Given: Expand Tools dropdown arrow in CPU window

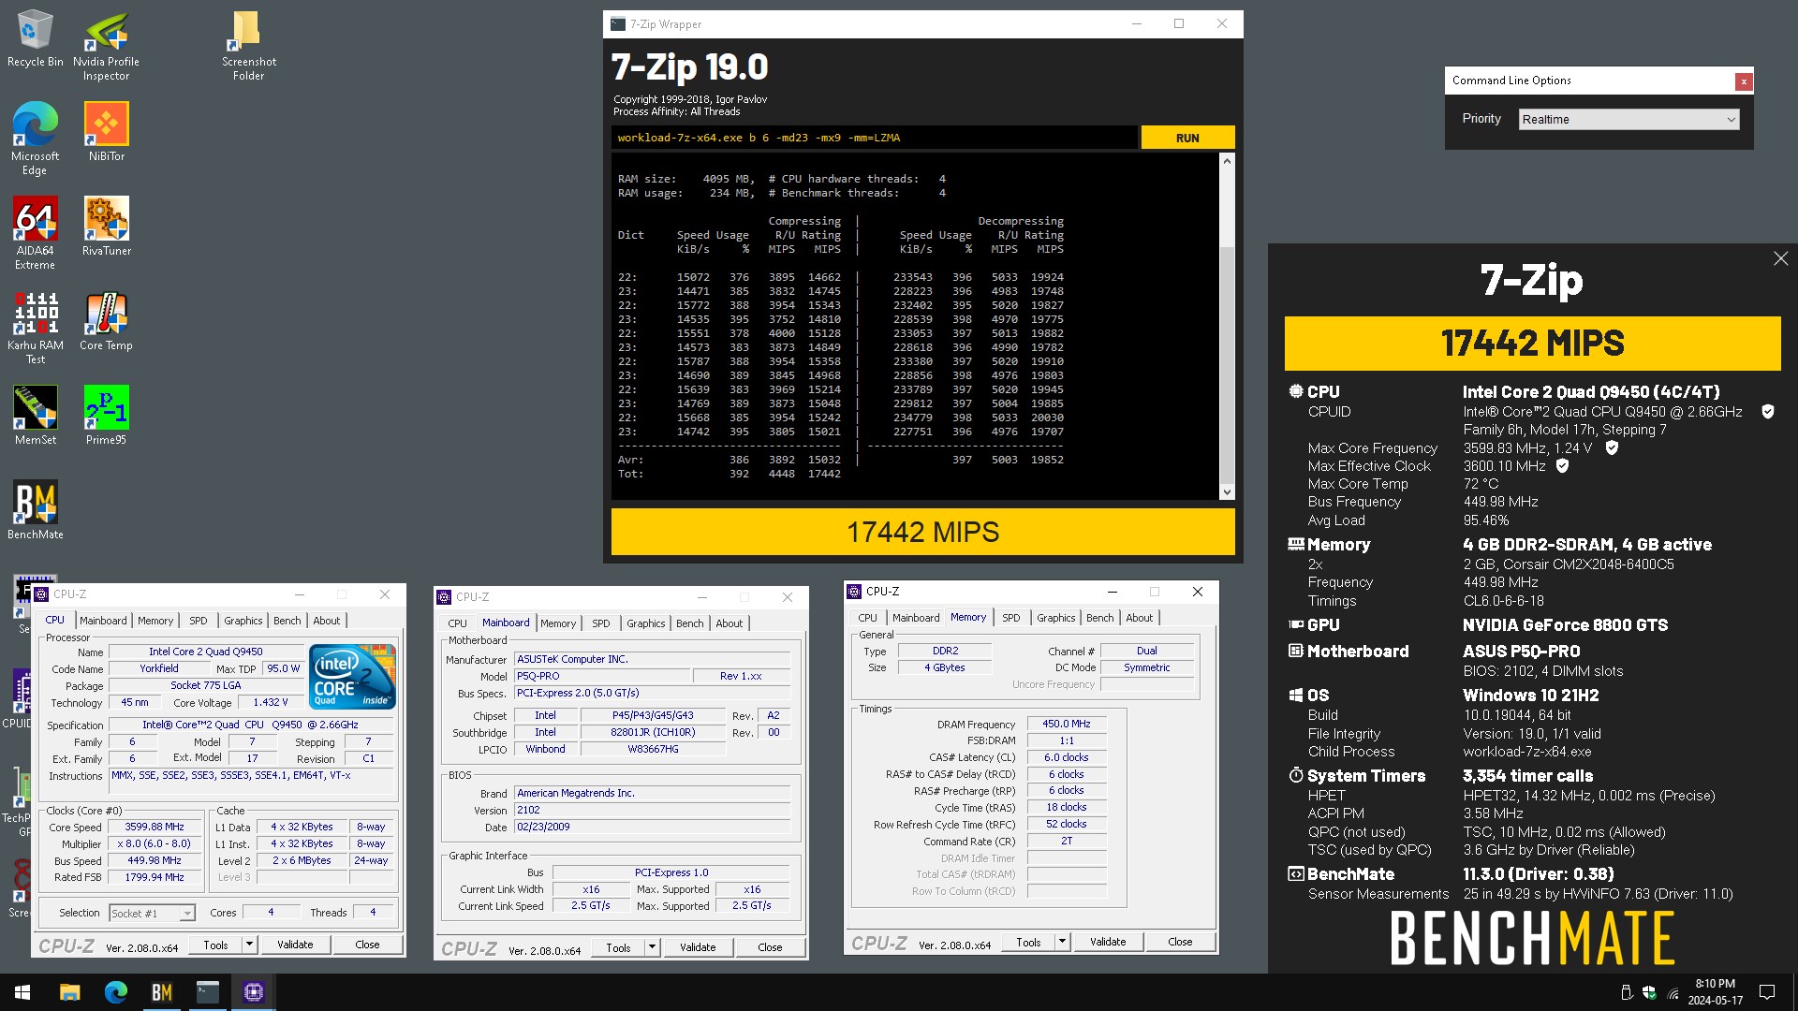Looking at the screenshot, I should [x=249, y=945].
